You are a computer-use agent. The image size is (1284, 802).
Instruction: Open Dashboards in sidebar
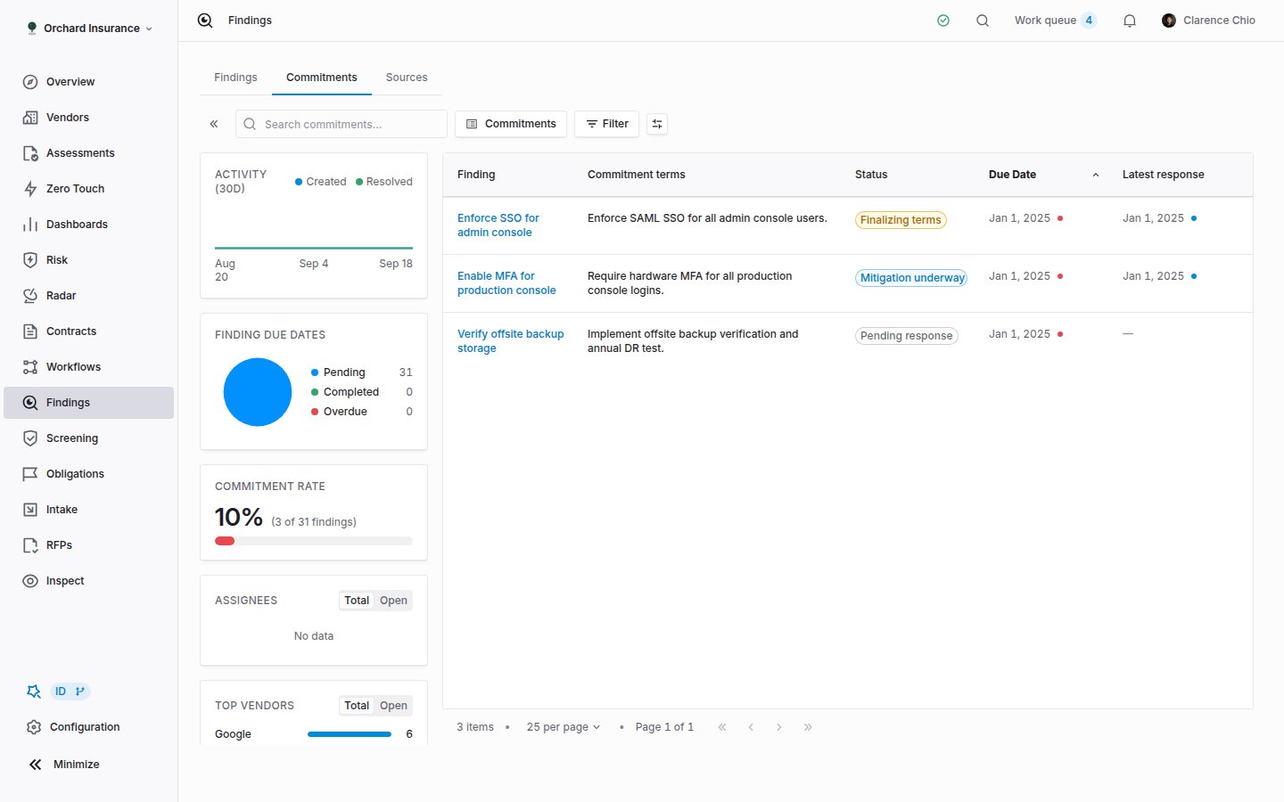88,225
